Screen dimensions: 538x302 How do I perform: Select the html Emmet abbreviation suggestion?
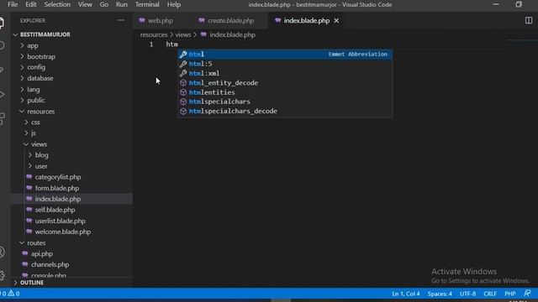tap(285, 55)
